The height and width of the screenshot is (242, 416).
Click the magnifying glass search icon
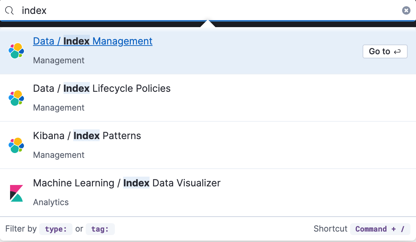9,10
